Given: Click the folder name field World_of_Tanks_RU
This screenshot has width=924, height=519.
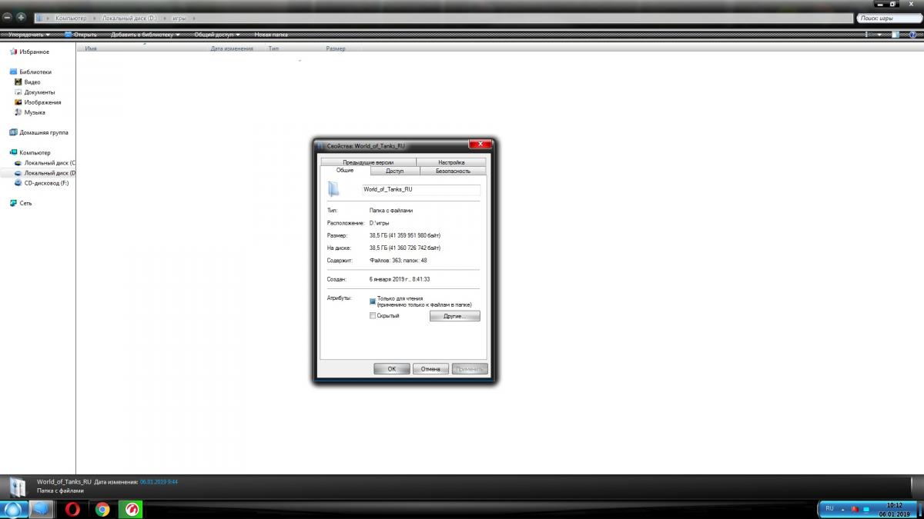Looking at the screenshot, I should pyautogui.click(x=420, y=189).
